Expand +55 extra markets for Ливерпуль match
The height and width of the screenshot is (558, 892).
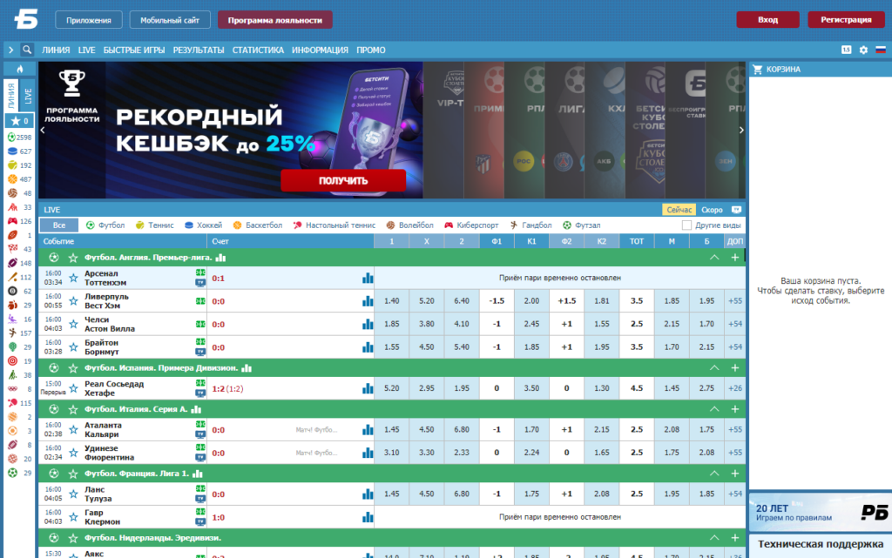(735, 301)
